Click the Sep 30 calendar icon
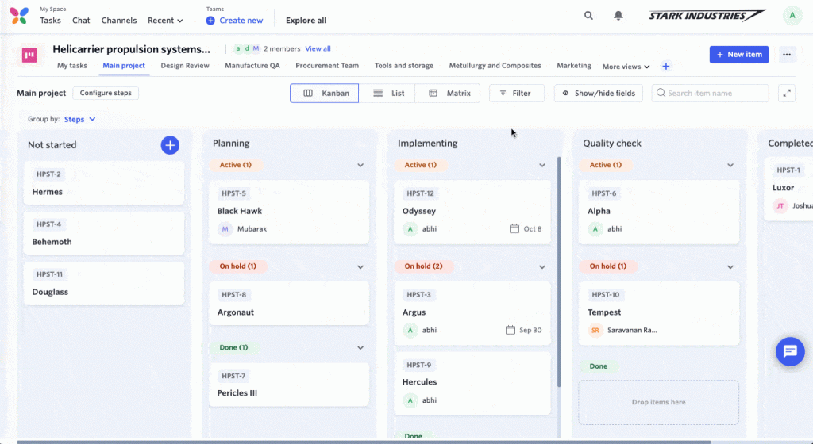The image size is (813, 444). click(511, 330)
